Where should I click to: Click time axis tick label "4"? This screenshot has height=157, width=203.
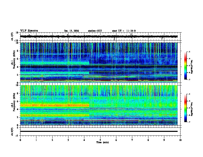84,140
